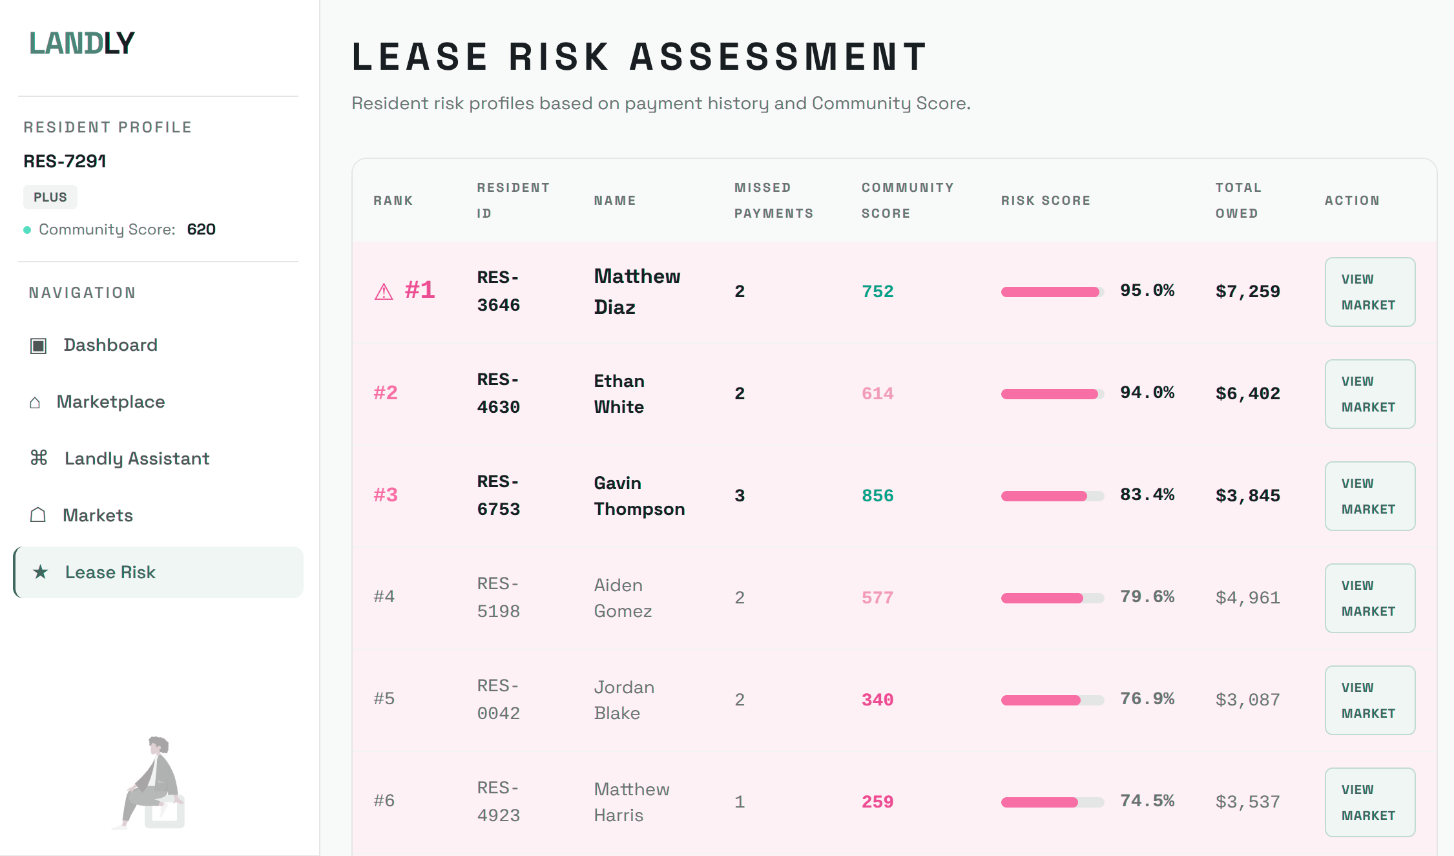The height and width of the screenshot is (856, 1454).
Task: Click the warning triangle beside rank #1
Action: coord(384,292)
